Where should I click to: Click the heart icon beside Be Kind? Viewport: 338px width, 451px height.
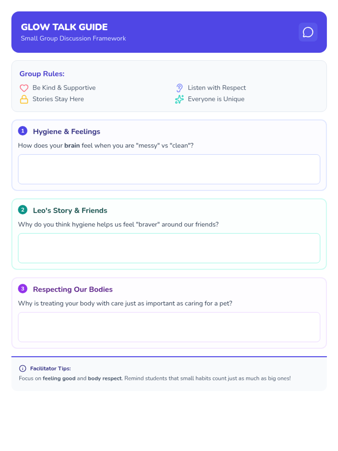pos(24,88)
